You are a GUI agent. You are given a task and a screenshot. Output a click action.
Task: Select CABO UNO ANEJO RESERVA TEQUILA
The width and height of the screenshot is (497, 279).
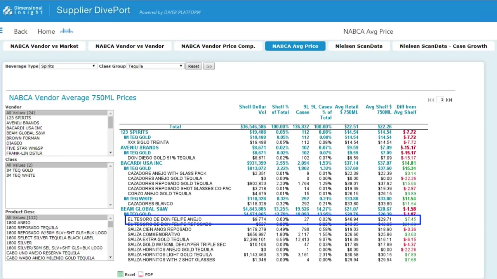[x=57, y=253]
